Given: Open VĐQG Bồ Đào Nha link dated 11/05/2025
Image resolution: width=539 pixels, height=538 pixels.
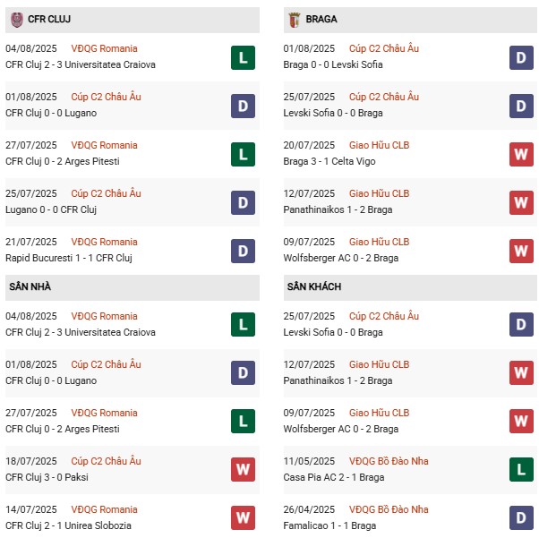Looking at the screenshot, I should coord(389,461).
